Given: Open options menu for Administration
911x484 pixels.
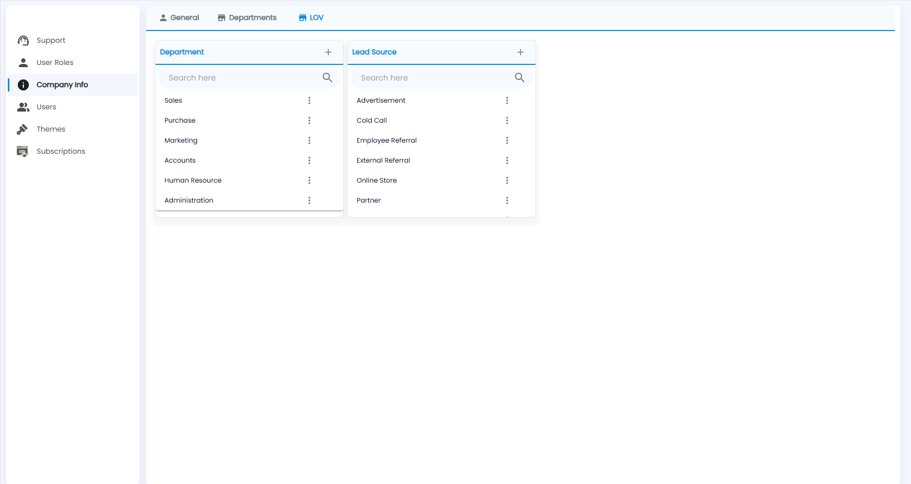Looking at the screenshot, I should coord(309,200).
